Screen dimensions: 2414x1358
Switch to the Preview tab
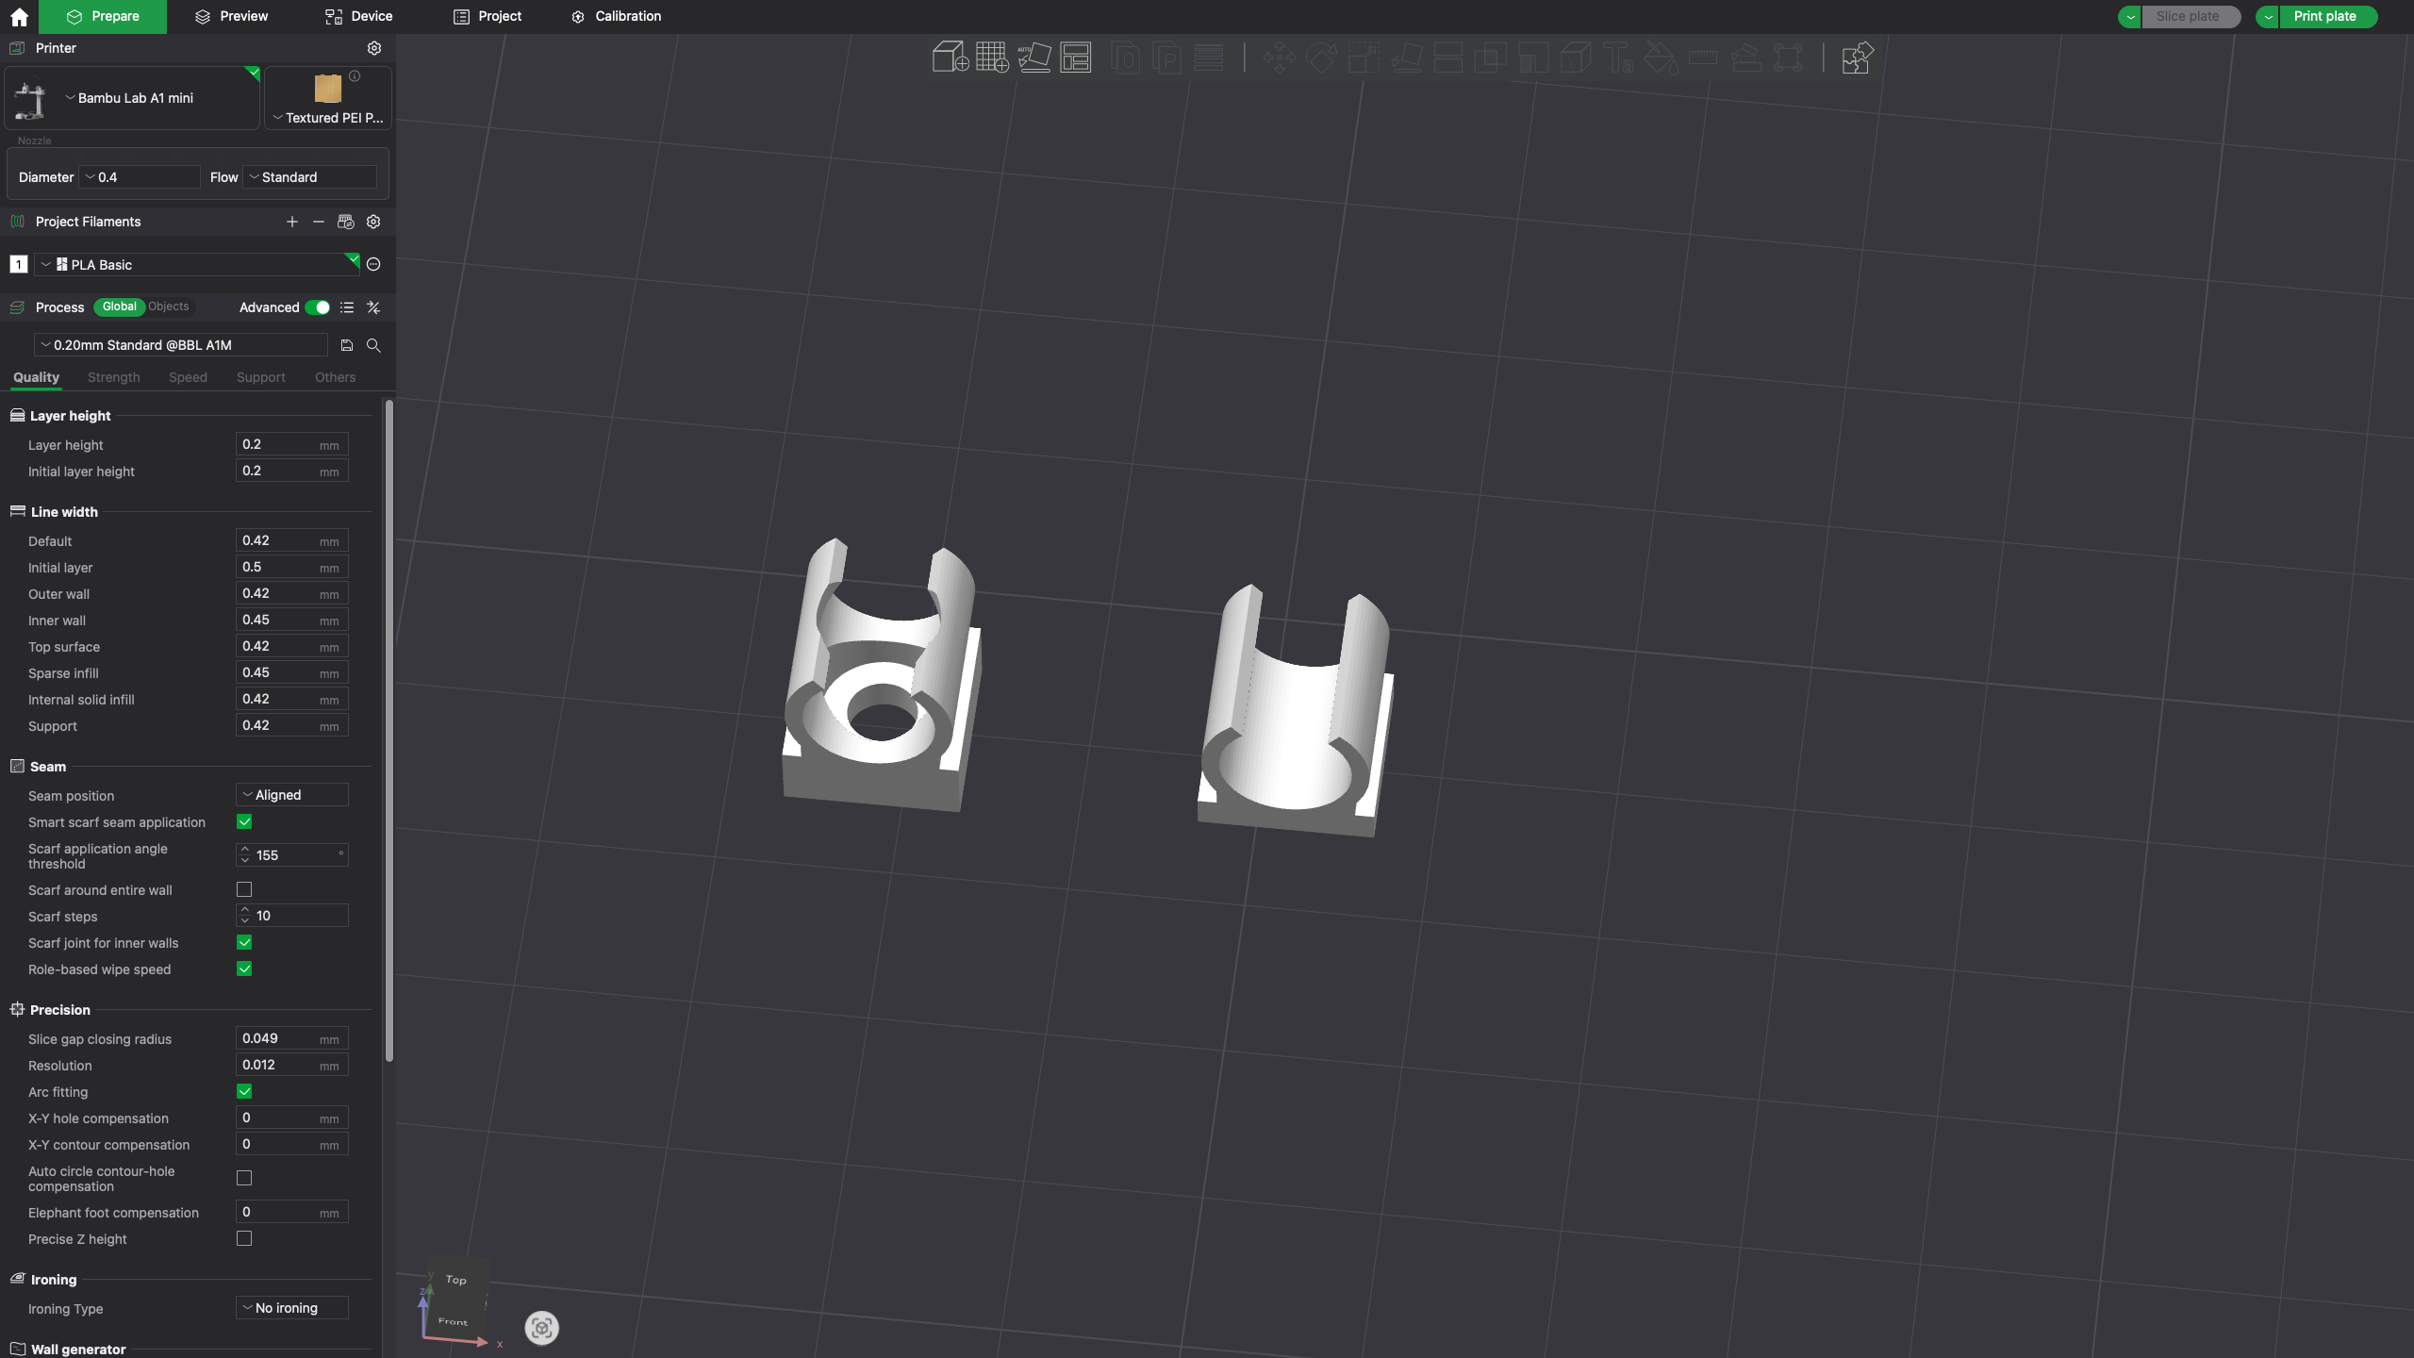click(231, 17)
